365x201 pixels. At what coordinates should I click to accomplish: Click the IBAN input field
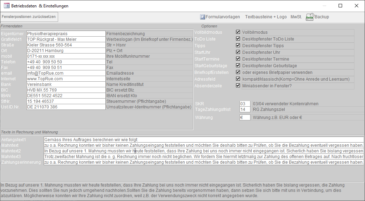click(66, 96)
